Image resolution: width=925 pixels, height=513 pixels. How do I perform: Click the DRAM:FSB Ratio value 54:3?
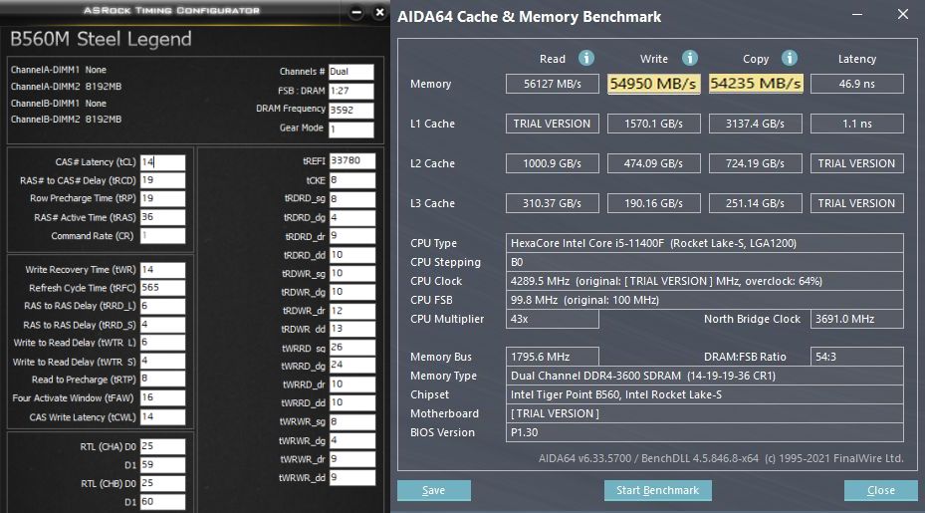[856, 357]
